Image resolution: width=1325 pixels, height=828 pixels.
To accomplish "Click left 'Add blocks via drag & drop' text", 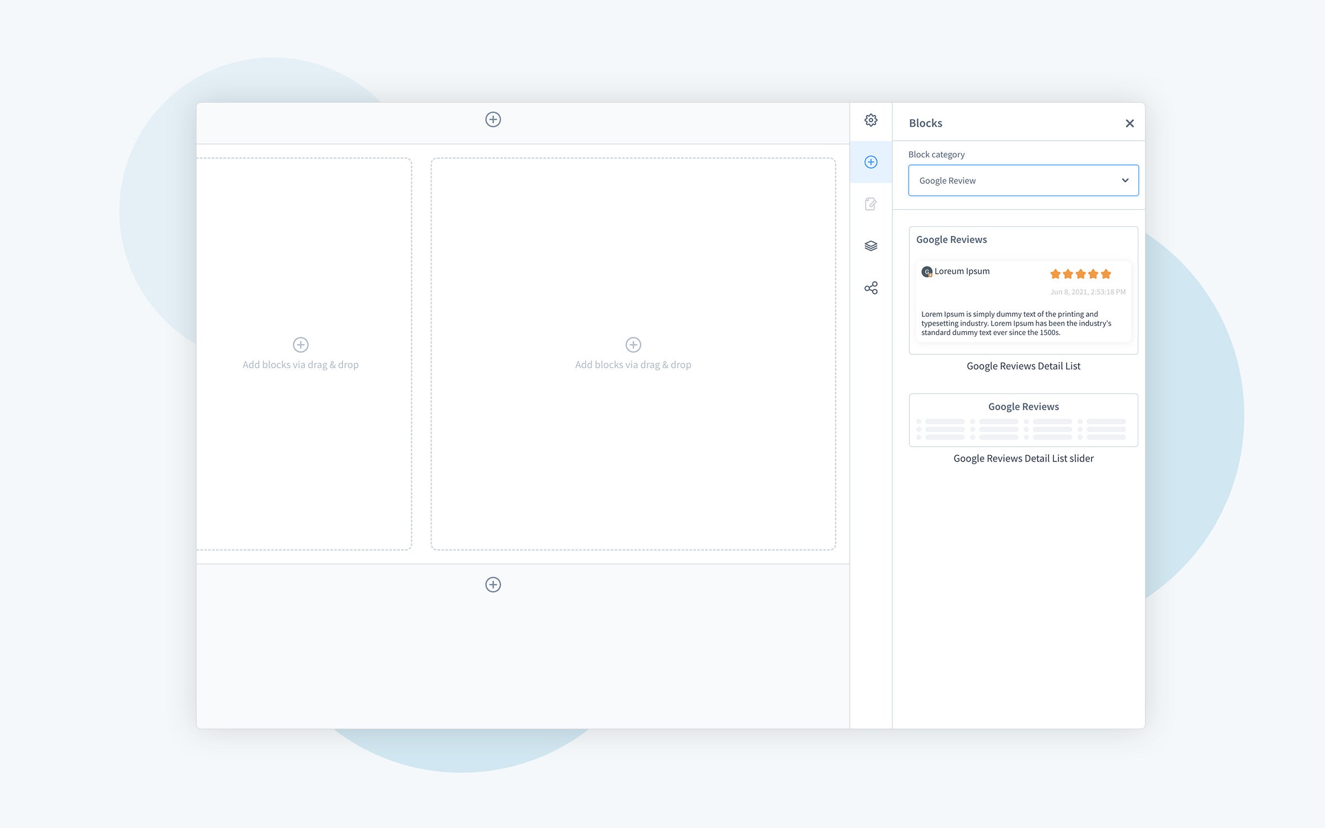I will tap(300, 365).
